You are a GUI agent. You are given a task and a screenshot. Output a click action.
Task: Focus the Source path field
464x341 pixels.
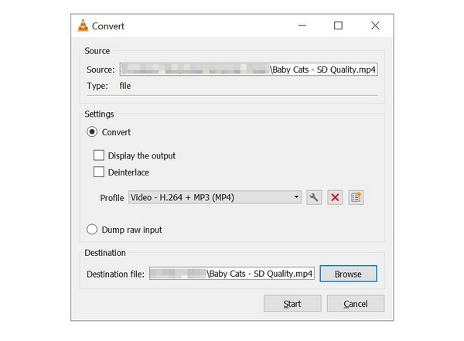[x=248, y=70]
